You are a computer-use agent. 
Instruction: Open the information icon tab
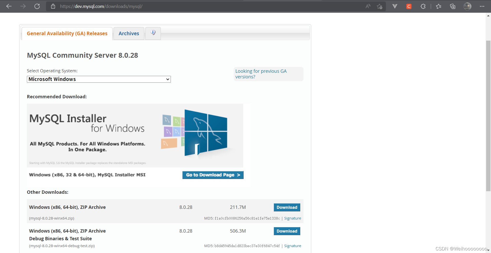point(153,33)
